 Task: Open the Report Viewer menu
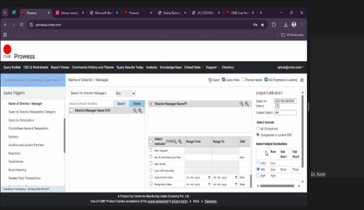[60, 68]
